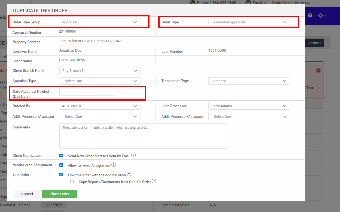Click the DUPLICATE THIS ORDER title
The image size is (340, 212).
(40, 10)
